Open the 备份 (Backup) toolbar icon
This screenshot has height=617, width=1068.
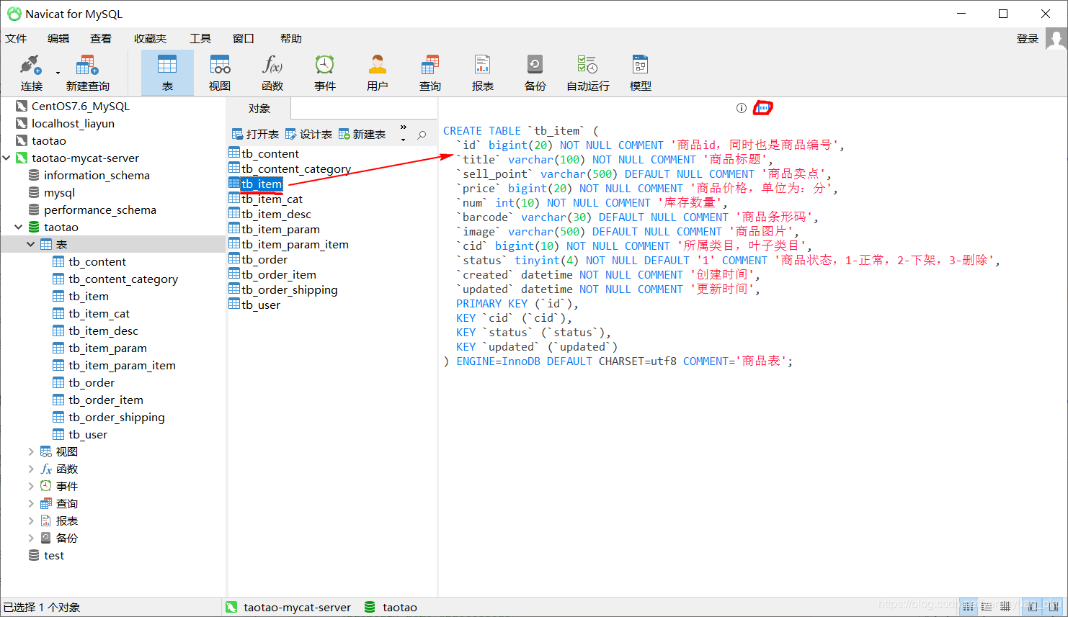pos(535,73)
